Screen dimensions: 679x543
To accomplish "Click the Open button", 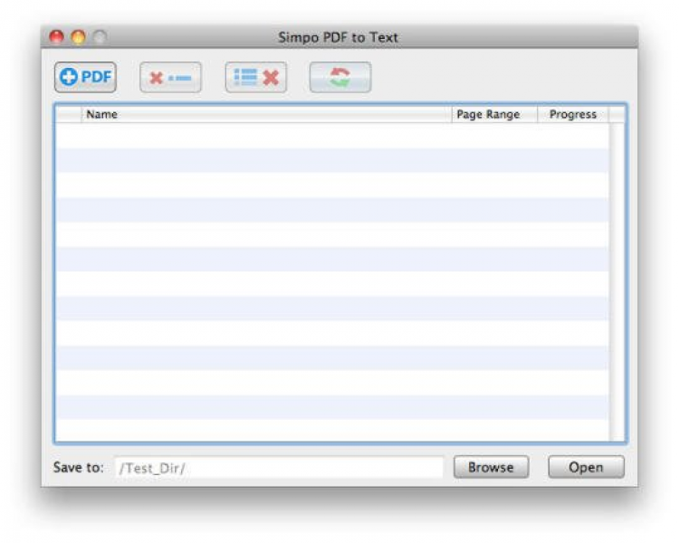I will pyautogui.click(x=586, y=467).
